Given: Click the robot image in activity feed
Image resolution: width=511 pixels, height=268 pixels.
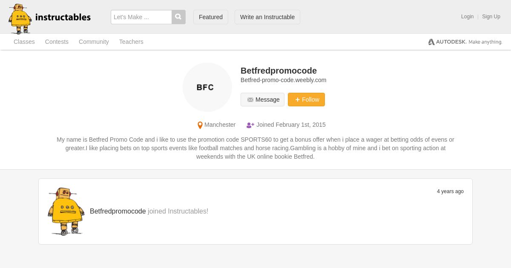Looking at the screenshot, I should (x=66, y=211).
